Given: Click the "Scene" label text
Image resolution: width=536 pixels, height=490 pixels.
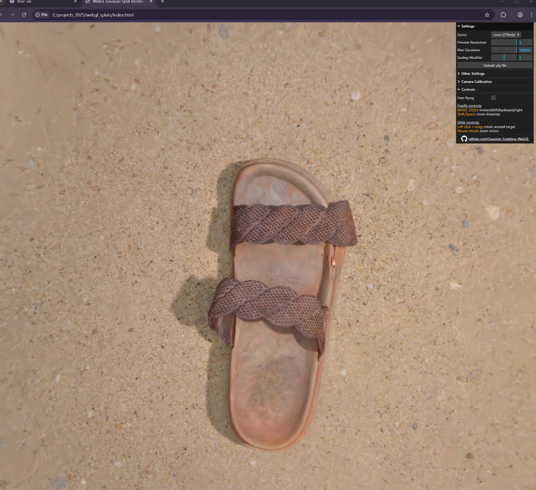Looking at the screenshot, I should coord(462,35).
